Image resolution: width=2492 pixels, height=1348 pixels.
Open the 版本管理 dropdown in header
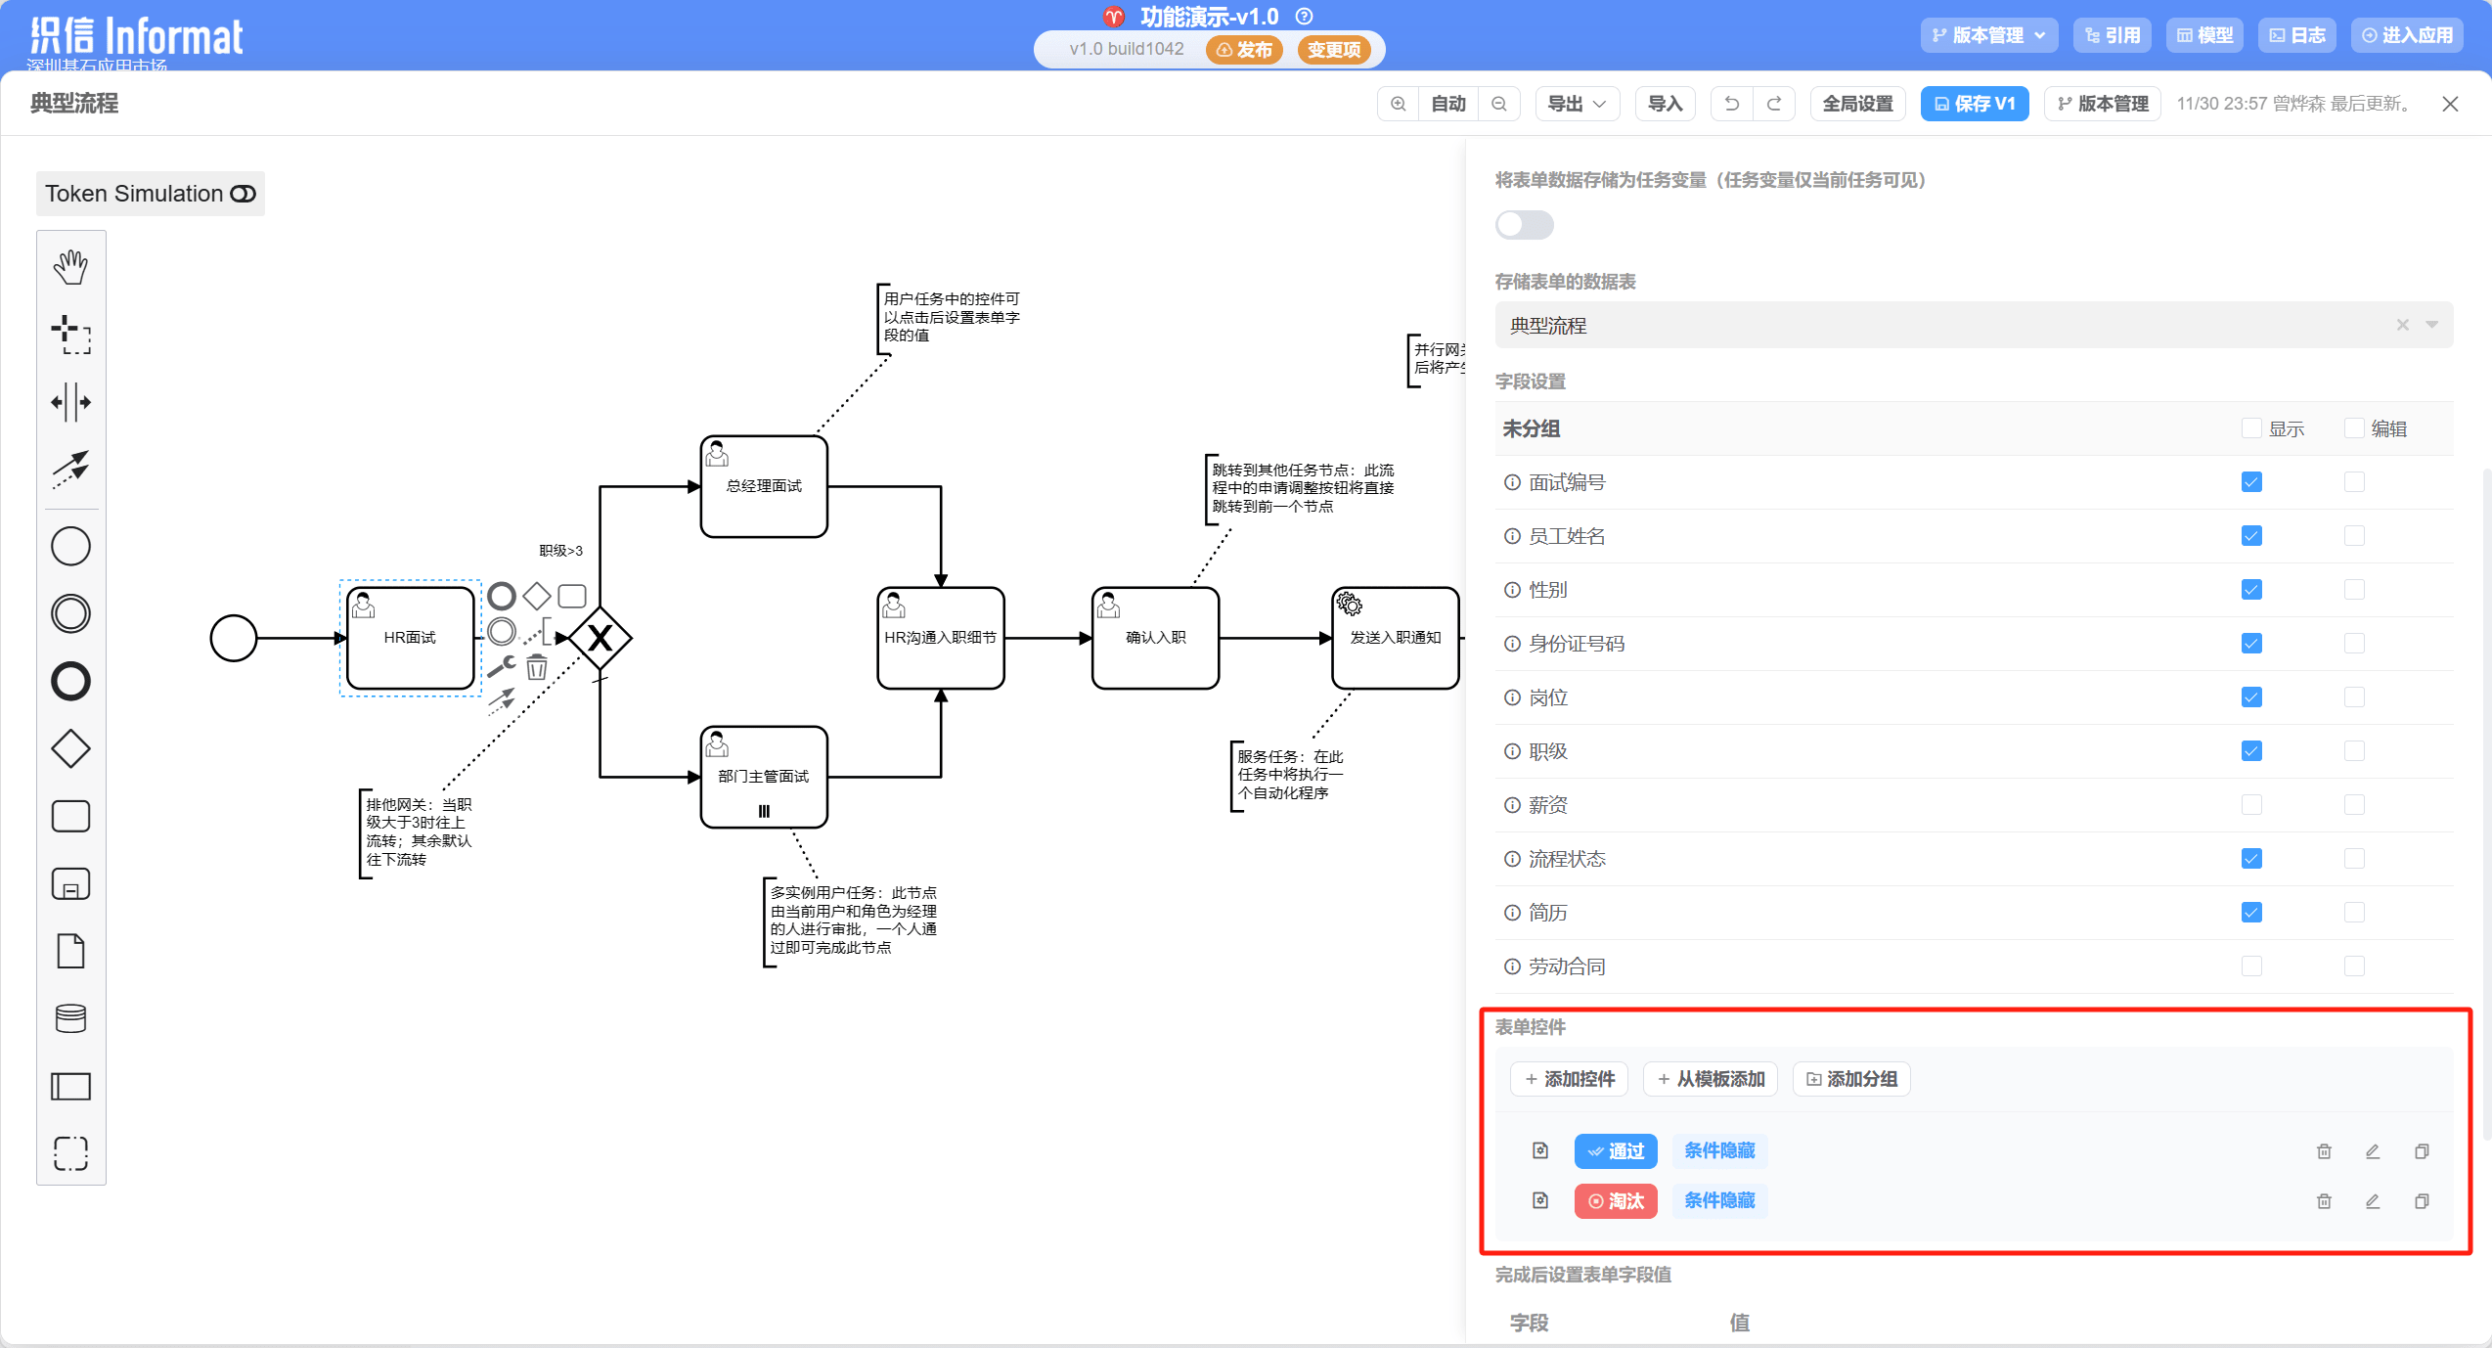(1988, 35)
